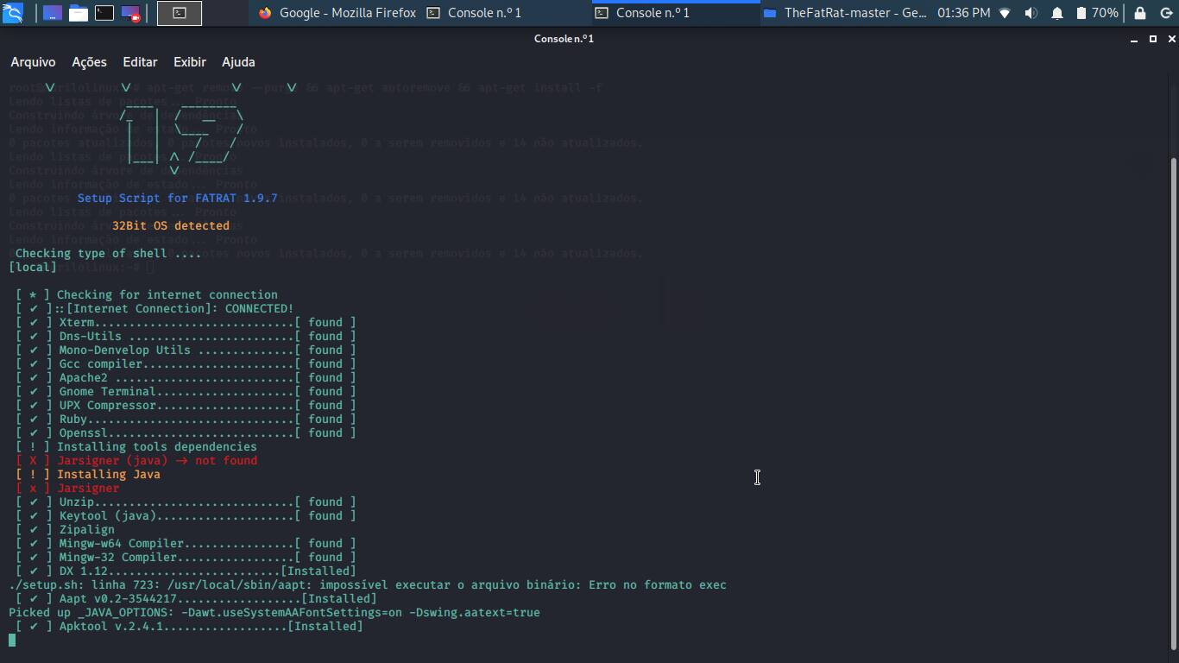1179x663 pixels.
Task: Open the TheFatRat-master file manager window
Action: point(845,13)
